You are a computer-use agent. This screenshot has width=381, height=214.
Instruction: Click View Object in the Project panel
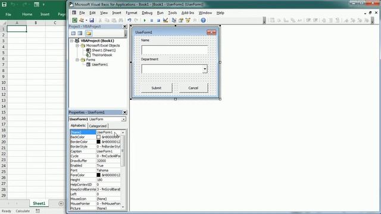(x=80, y=33)
